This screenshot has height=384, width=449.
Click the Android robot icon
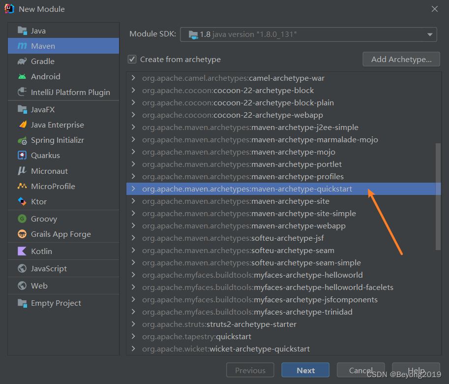click(22, 76)
